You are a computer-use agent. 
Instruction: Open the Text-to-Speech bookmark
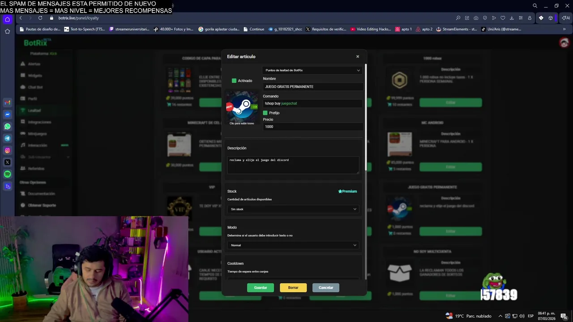[x=85, y=29]
